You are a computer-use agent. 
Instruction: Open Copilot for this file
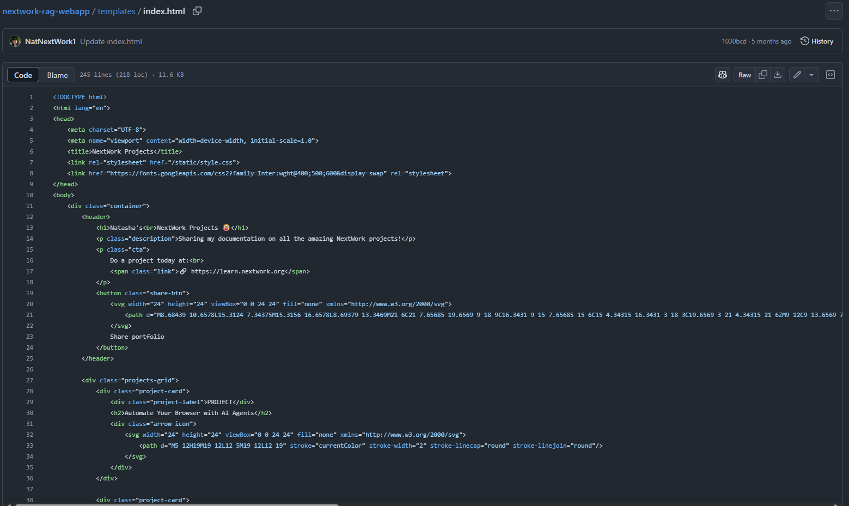(x=723, y=75)
